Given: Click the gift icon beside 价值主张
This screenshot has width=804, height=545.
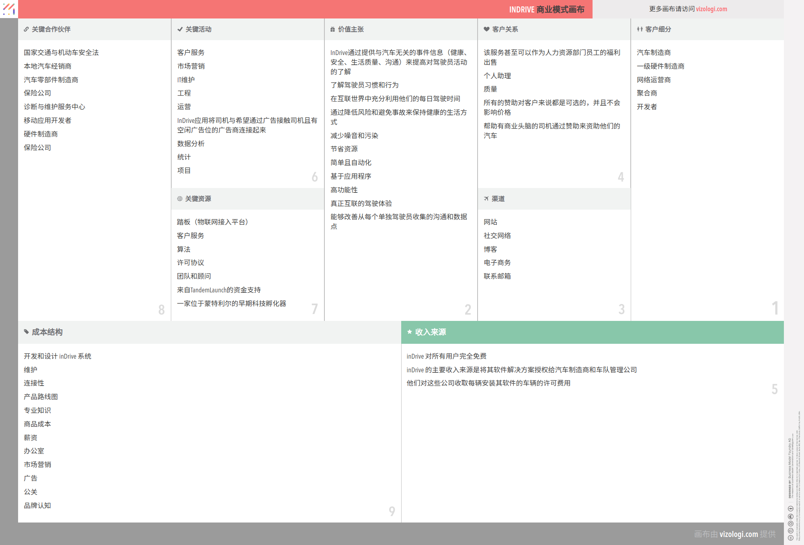Looking at the screenshot, I should (332, 29).
